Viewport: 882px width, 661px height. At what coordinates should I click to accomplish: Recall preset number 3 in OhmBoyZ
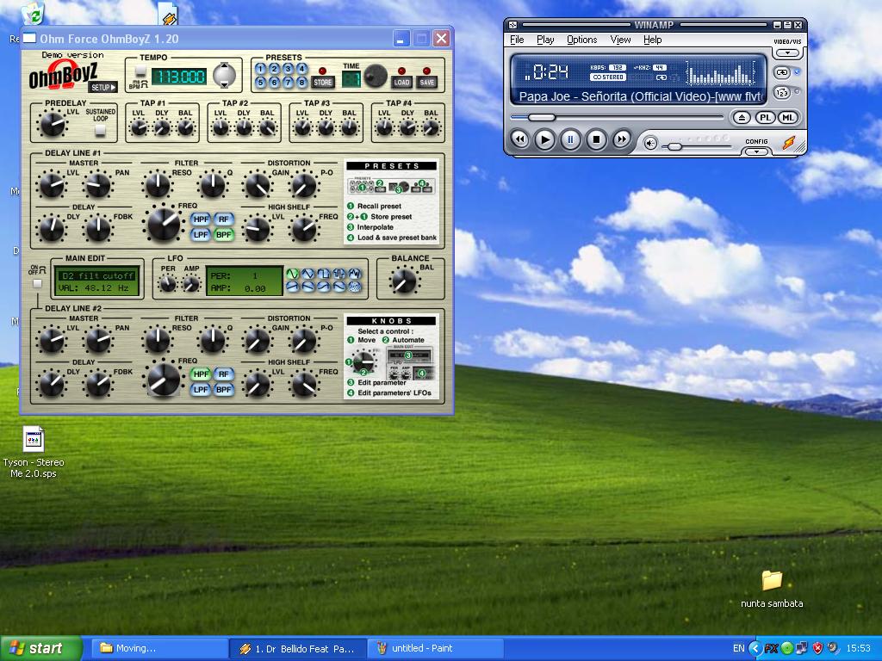(x=288, y=69)
